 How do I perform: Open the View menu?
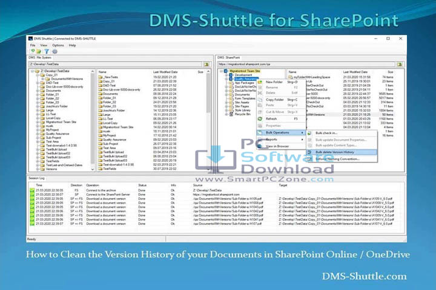44,45
